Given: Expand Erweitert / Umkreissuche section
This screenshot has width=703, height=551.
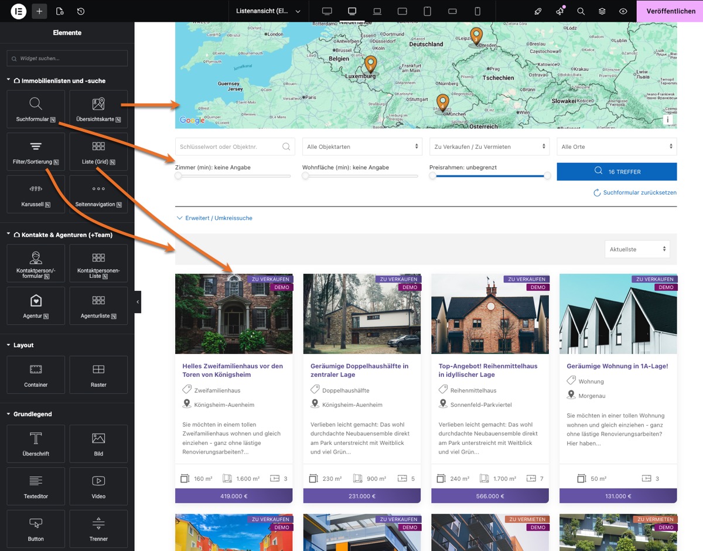Looking at the screenshot, I should [x=214, y=218].
